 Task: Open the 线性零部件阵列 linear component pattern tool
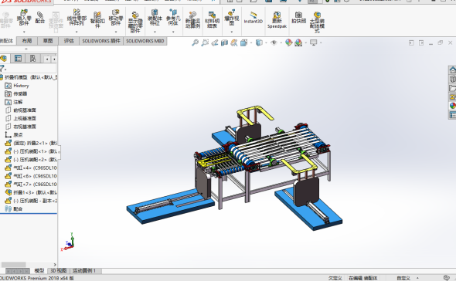click(77, 18)
